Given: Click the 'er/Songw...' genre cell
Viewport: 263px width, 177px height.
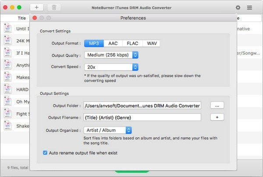Looking at the screenshot, I should [249, 53].
